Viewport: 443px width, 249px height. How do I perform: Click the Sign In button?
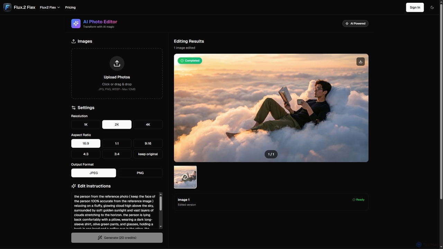pos(415,7)
